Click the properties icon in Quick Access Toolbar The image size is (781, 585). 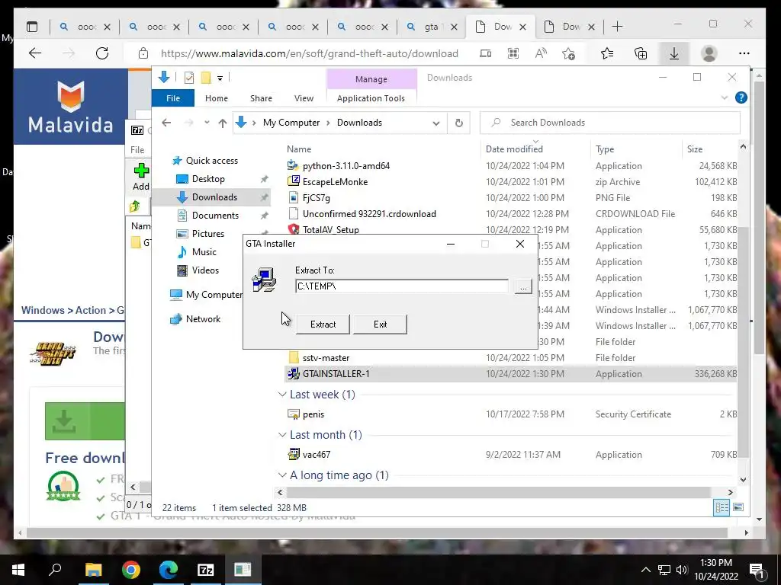coord(189,78)
